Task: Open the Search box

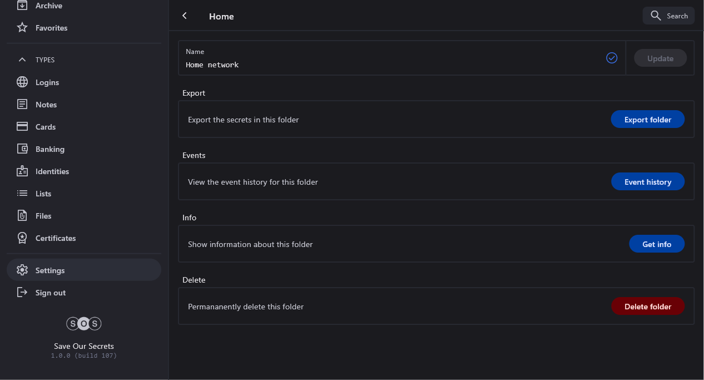Action: pos(668,16)
